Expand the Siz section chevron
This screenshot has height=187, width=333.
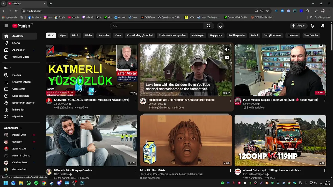click(x=11, y=68)
